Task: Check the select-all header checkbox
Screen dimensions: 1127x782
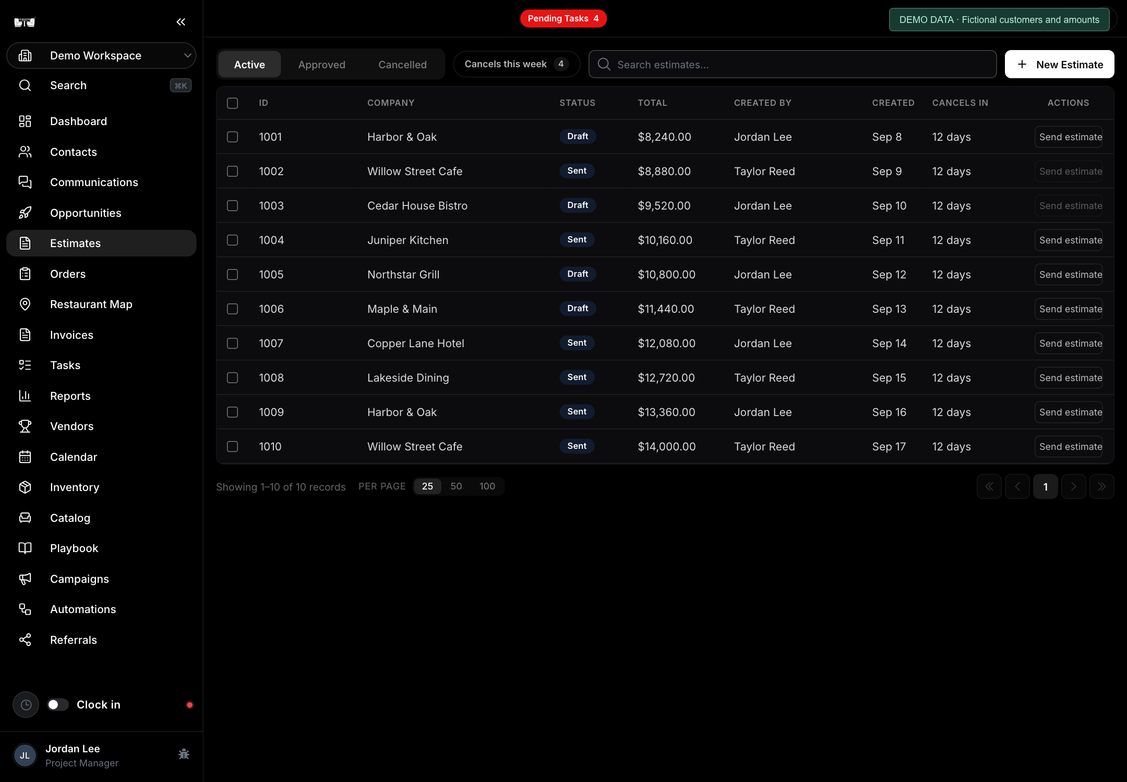Action: pyautogui.click(x=233, y=103)
